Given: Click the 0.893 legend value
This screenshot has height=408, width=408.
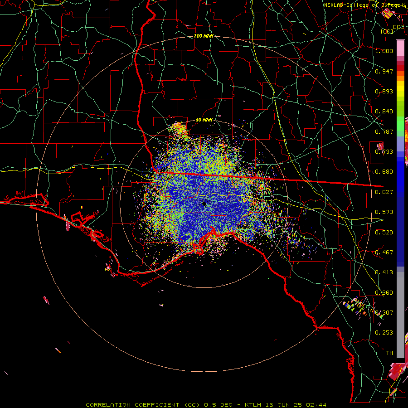Looking at the screenshot, I should click(x=384, y=91).
